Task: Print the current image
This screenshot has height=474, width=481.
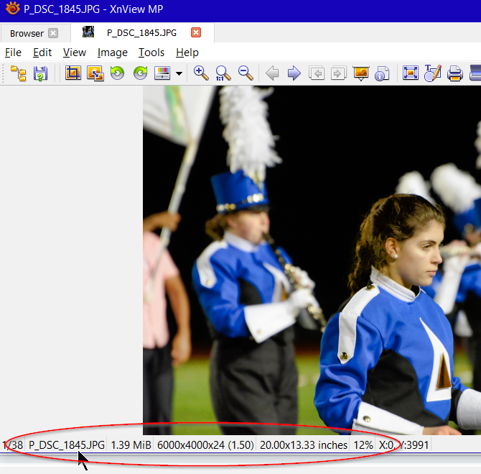Action: [x=454, y=73]
